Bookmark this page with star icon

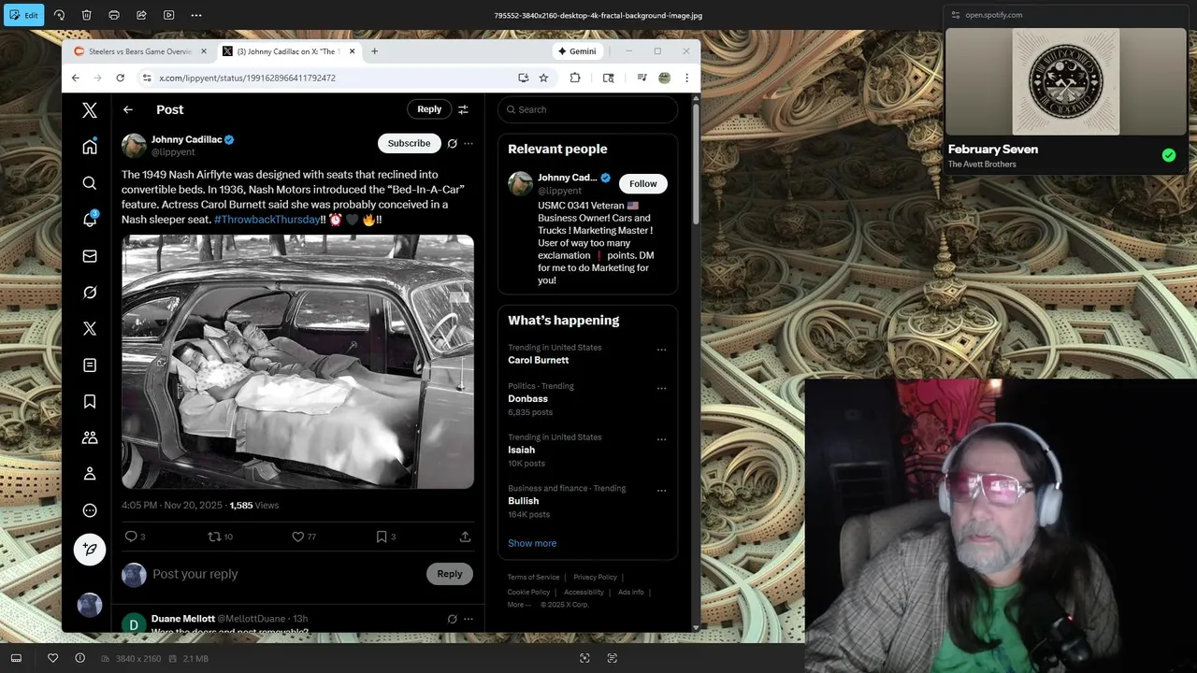(543, 78)
